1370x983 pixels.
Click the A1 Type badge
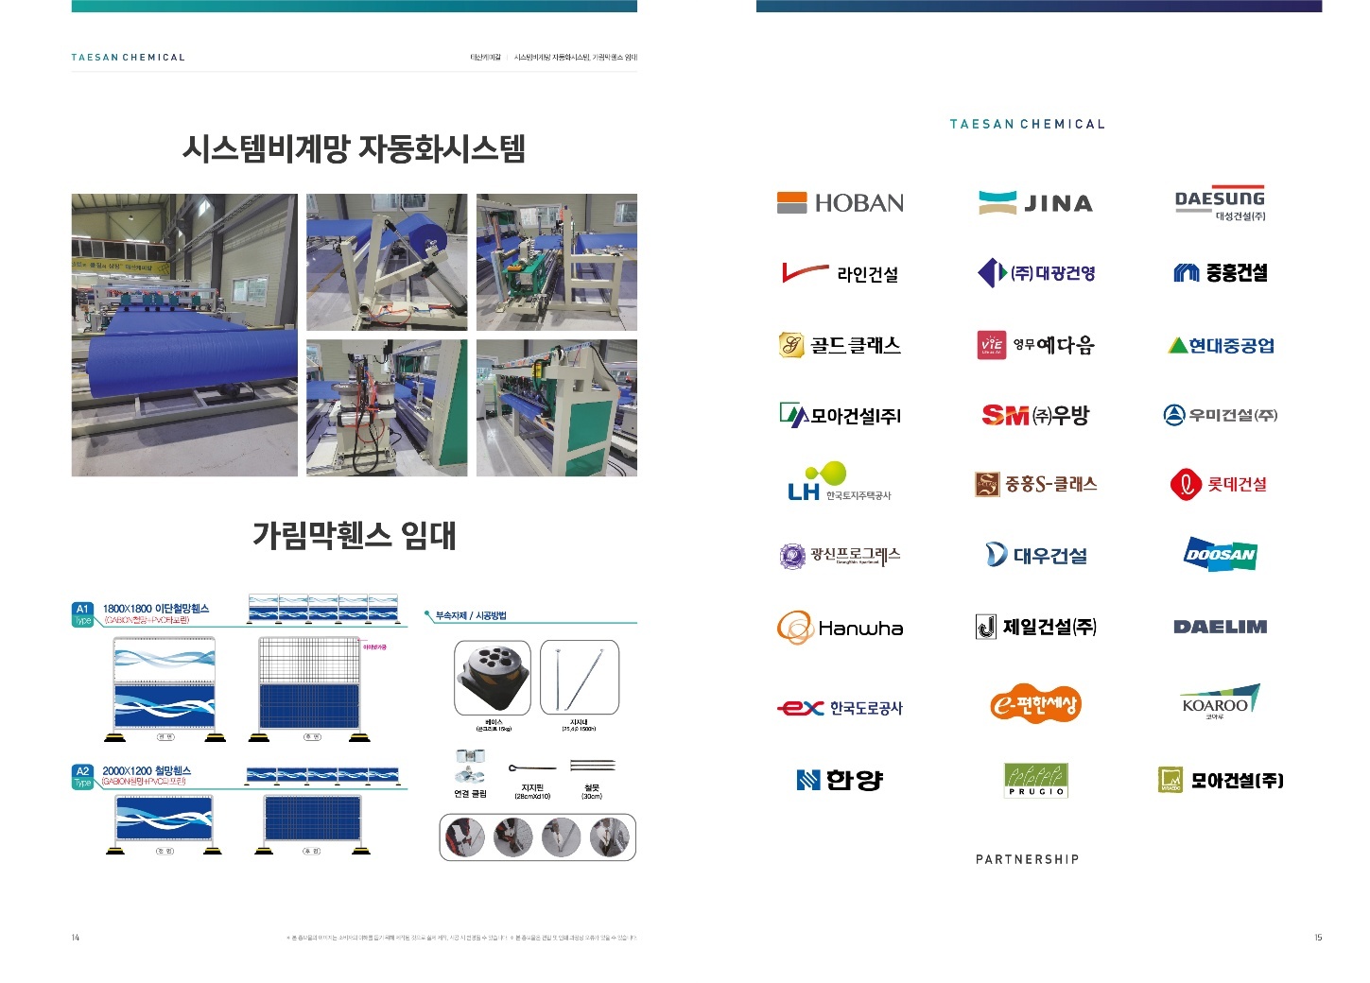(x=83, y=614)
